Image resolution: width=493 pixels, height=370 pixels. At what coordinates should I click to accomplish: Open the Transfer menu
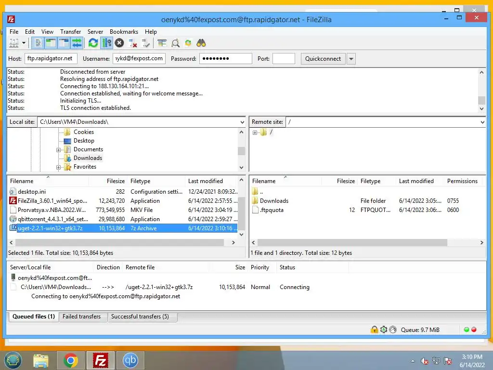(70, 31)
